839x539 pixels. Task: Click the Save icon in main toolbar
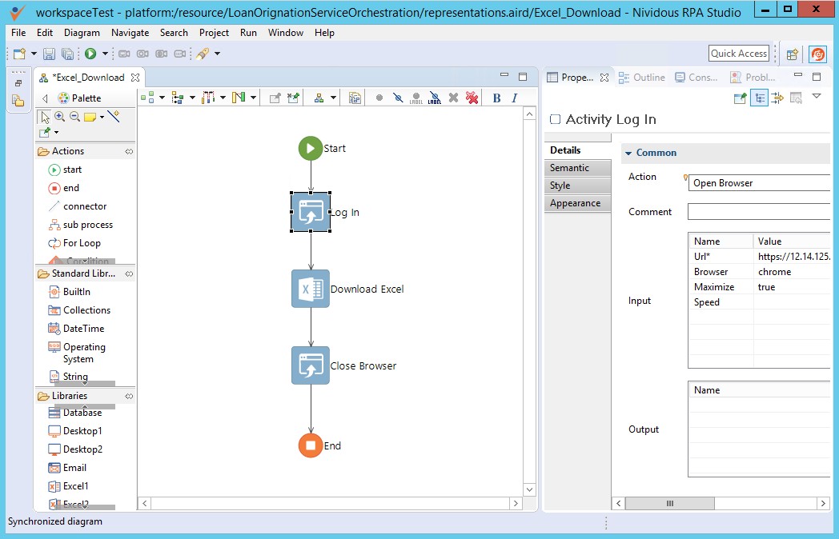pyautogui.click(x=49, y=54)
